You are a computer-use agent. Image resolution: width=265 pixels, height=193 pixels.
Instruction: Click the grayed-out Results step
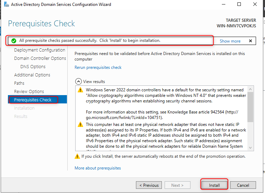pyautogui.click(x=21, y=117)
